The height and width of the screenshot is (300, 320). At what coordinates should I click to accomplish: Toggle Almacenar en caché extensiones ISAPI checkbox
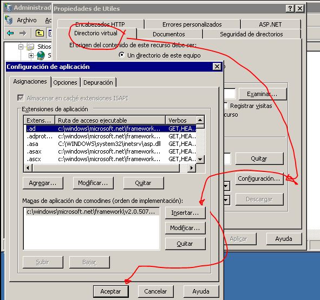[21, 98]
